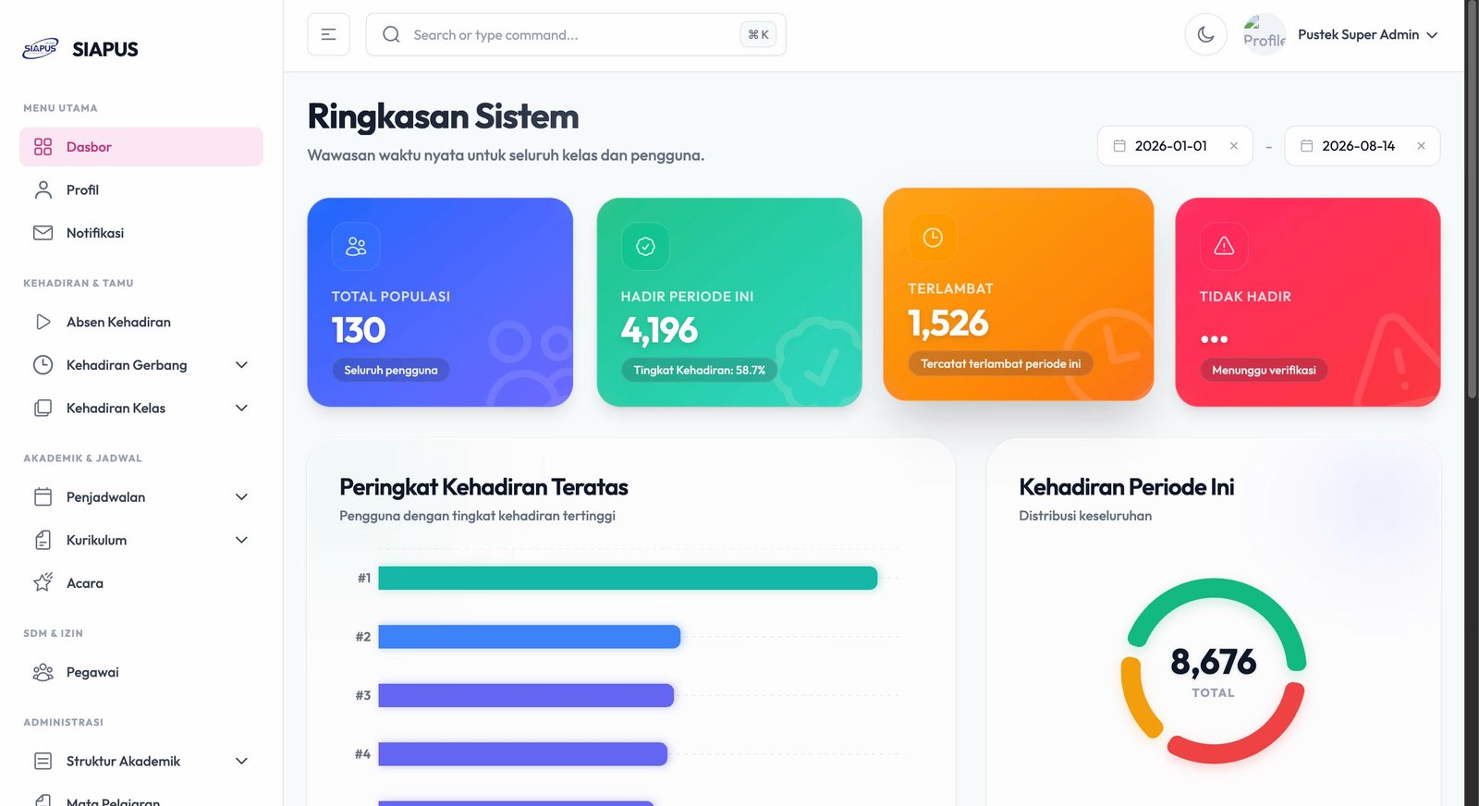Click the #2 ranking blue bar
The height and width of the screenshot is (806, 1479).
click(530, 636)
